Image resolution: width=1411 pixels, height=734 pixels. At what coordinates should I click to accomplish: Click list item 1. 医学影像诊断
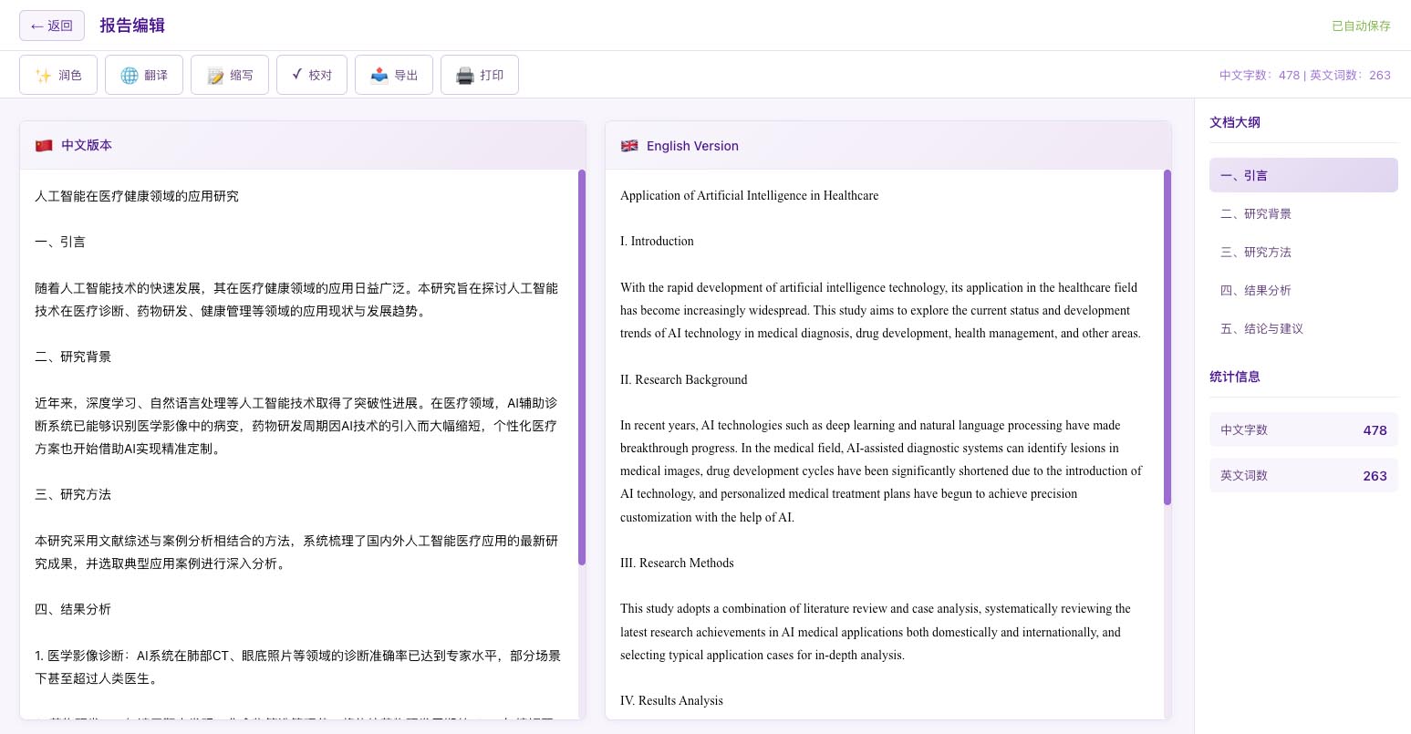click(x=298, y=667)
